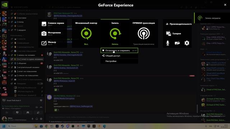The height and width of the screenshot is (129, 230).
Task: Toggle the overlay camera-off icon
Action: click(177, 43)
